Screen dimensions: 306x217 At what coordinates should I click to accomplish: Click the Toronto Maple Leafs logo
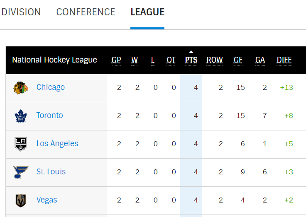[x=21, y=116]
